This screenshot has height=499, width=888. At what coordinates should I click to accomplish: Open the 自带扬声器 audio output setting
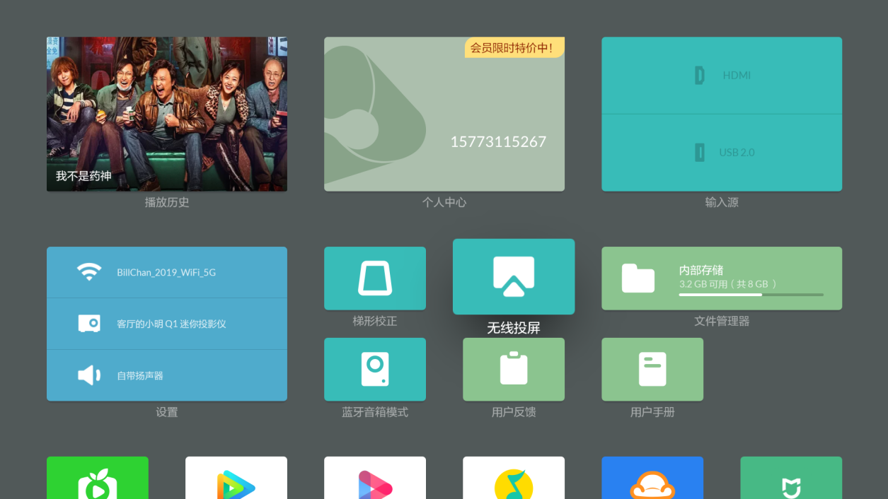[167, 375]
